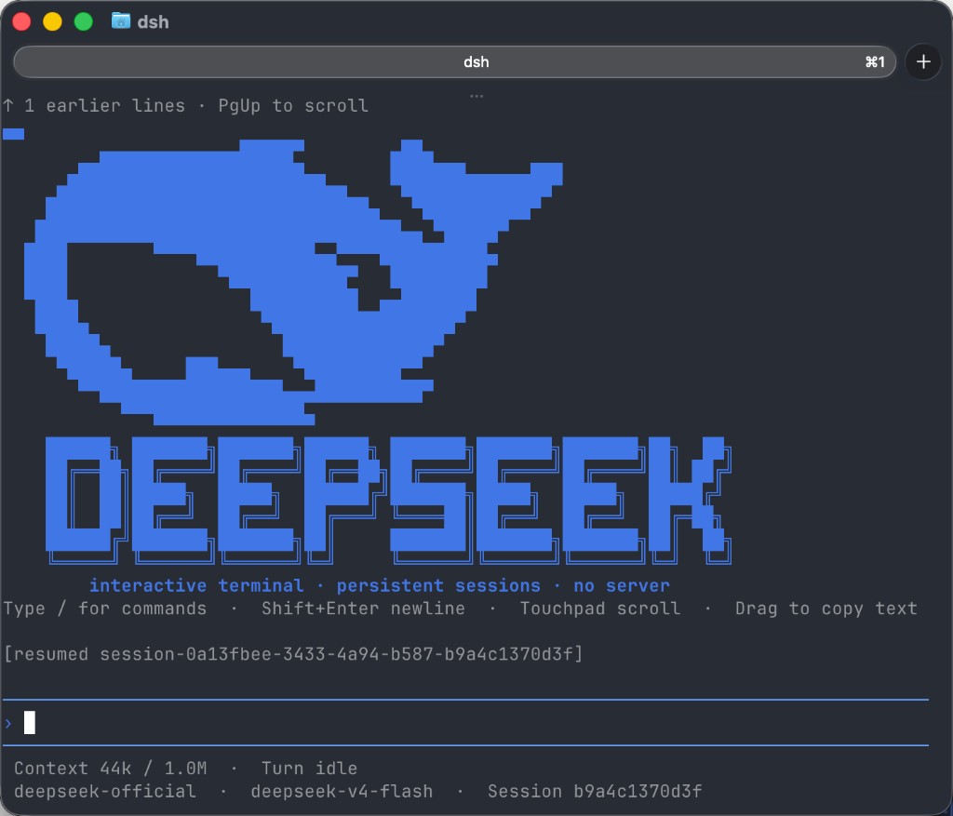Screen dimensions: 953x816
Task: Maximize window with green button
Action: point(83,22)
